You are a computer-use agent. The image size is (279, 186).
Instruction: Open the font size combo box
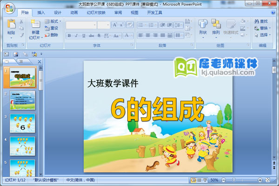coord(104,25)
